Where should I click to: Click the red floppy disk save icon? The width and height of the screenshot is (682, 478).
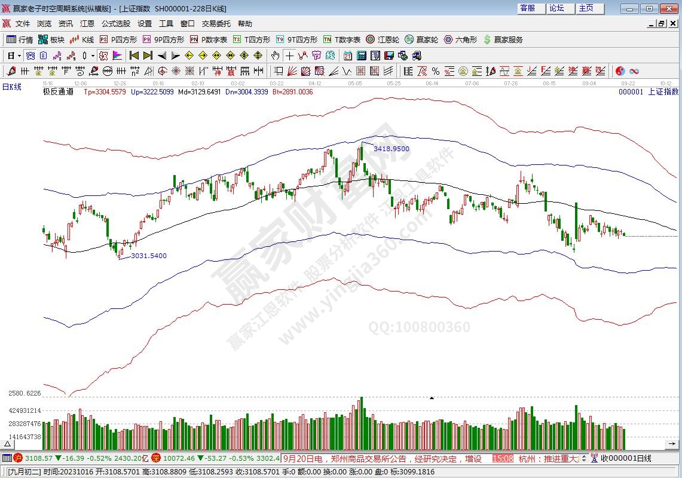[389, 56]
